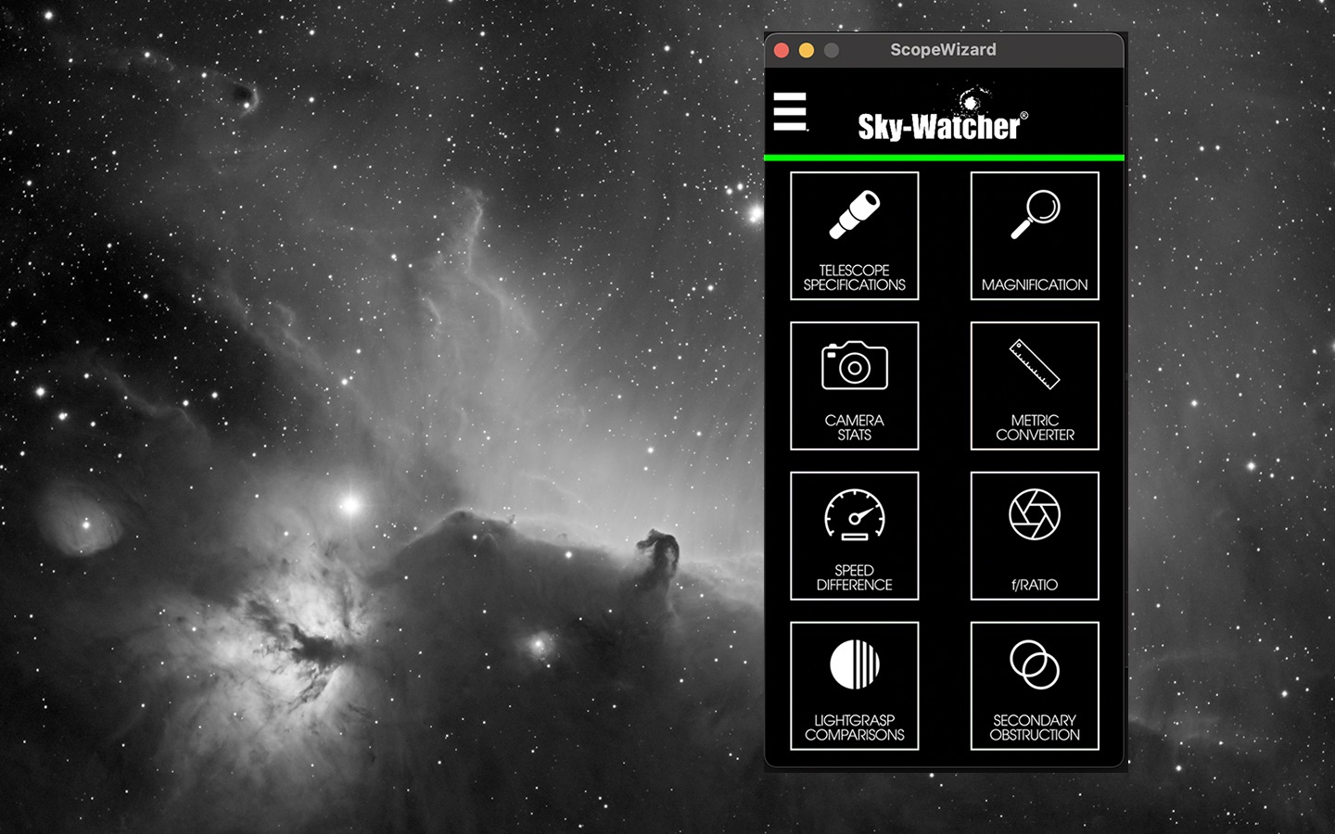Open Lightgrasp Comparisons
The height and width of the screenshot is (834, 1335).
point(855,686)
